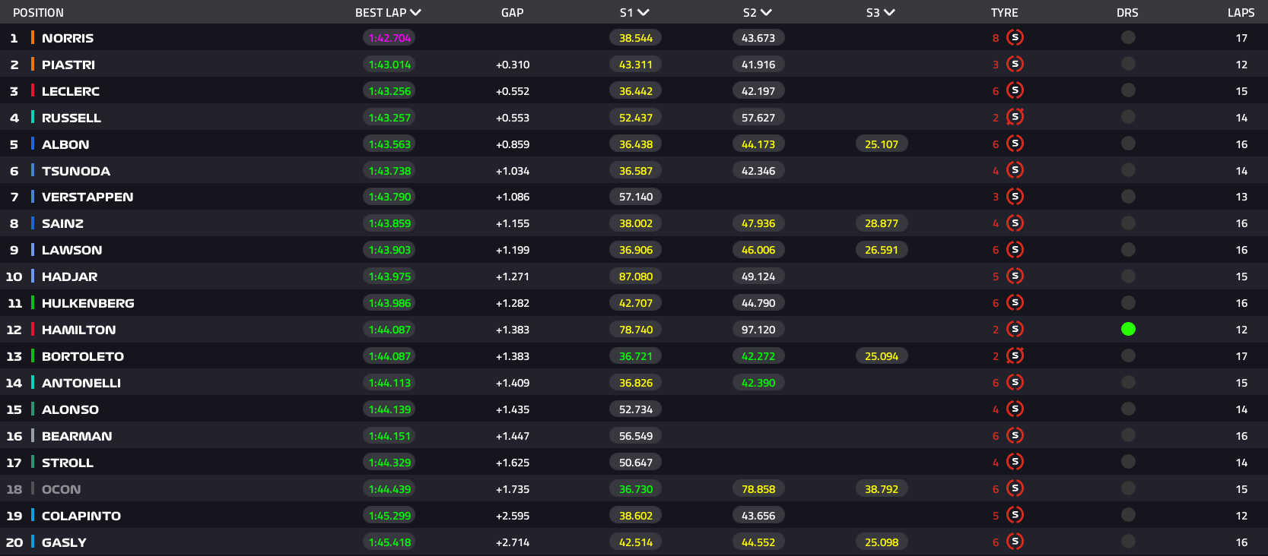Click the DRS indicator for Norris
Screen dimensions: 1268x556
[1128, 38]
